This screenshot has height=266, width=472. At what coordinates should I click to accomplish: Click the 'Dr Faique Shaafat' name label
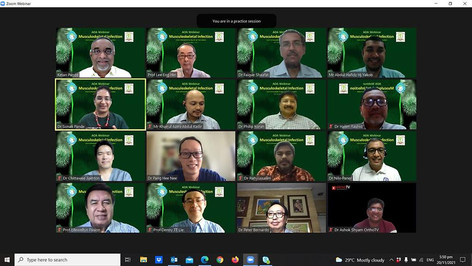point(253,75)
